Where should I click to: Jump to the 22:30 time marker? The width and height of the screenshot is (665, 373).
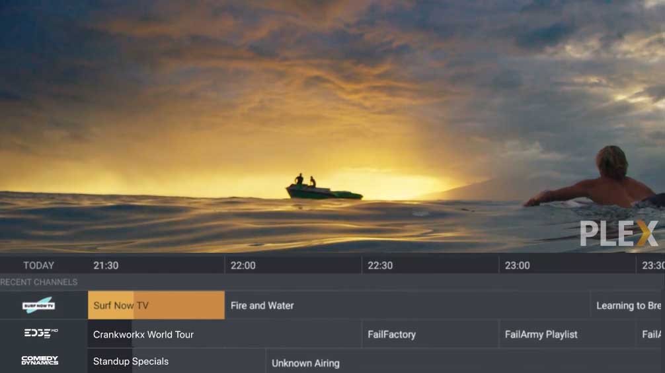tap(380, 265)
